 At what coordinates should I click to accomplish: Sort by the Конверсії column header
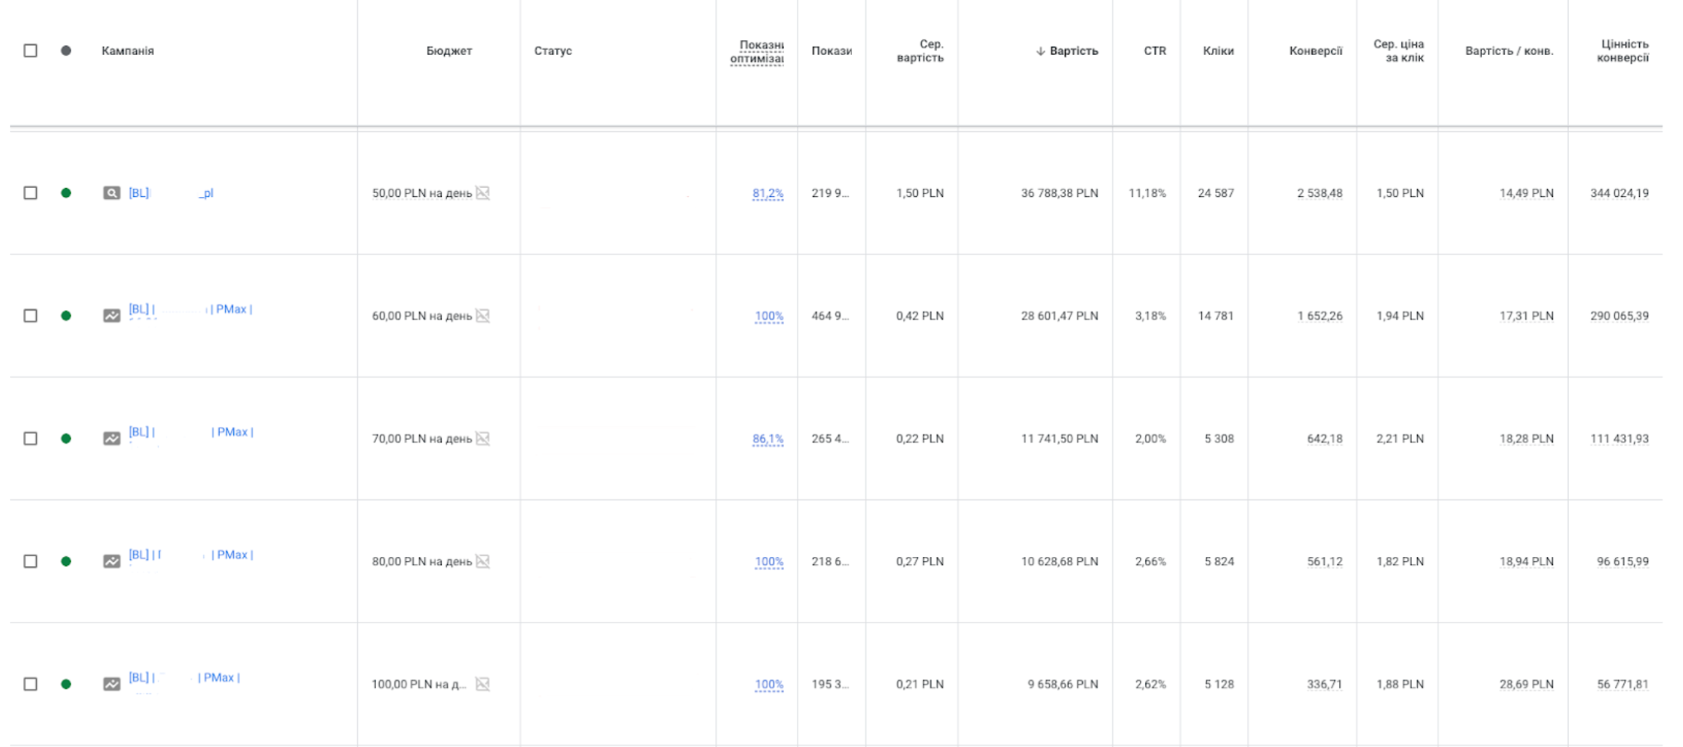coord(1315,51)
